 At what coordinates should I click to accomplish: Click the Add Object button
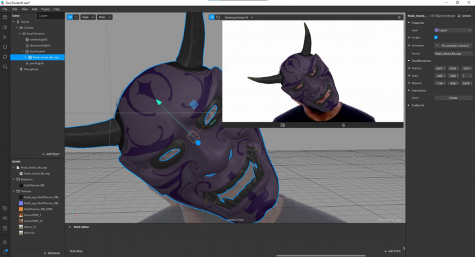point(51,154)
